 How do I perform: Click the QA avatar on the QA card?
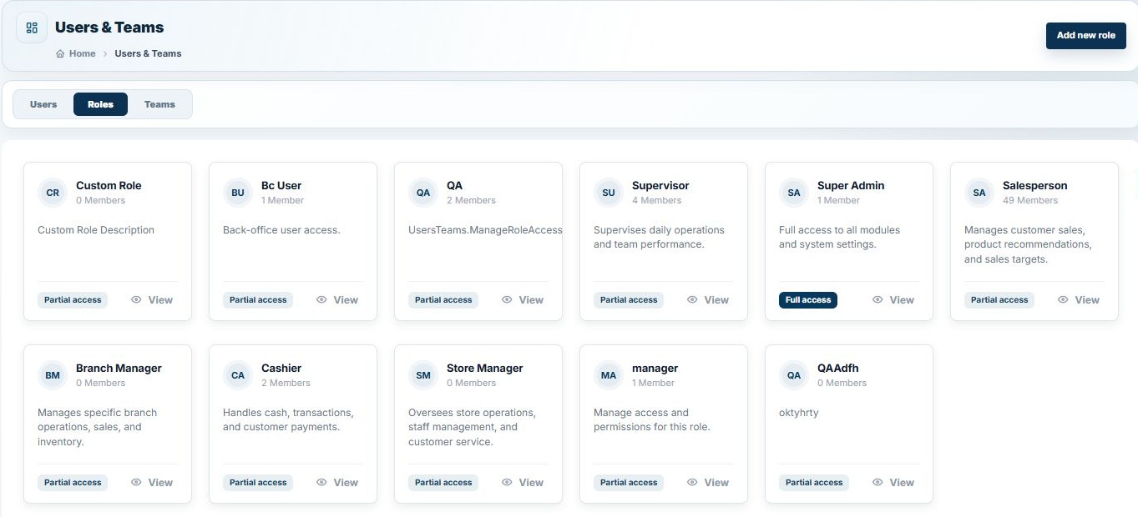[x=423, y=193]
